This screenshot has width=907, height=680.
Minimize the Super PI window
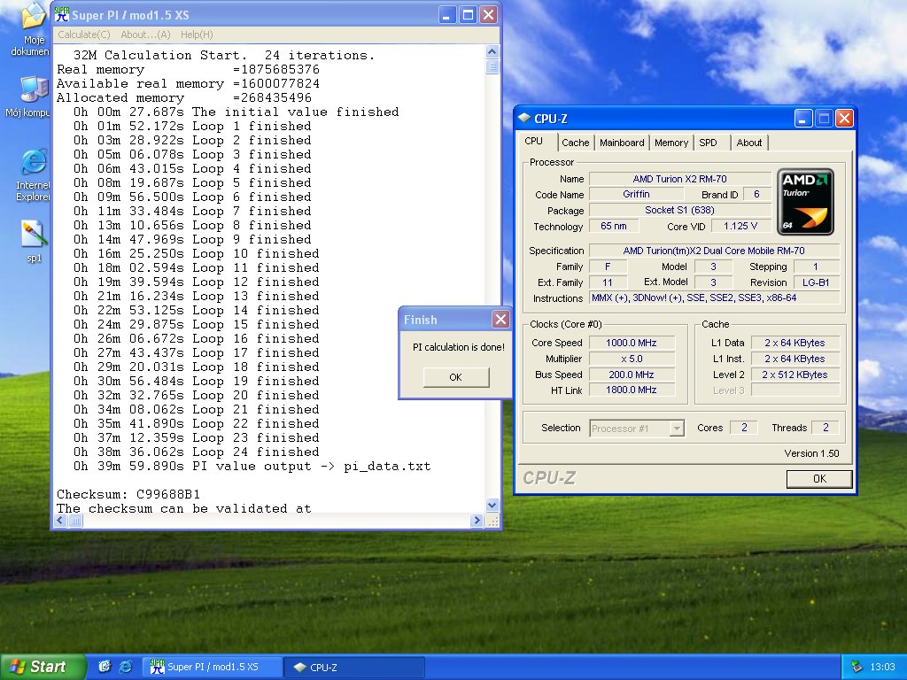(446, 14)
